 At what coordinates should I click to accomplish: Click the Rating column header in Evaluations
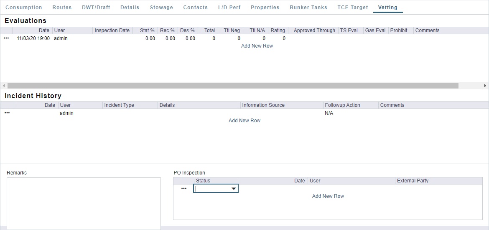click(278, 30)
